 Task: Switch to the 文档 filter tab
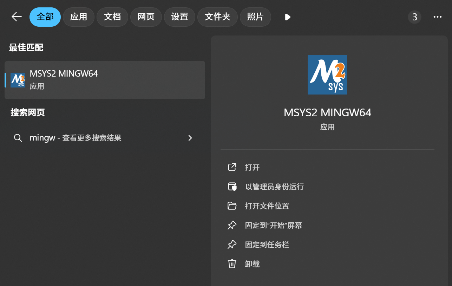pos(112,17)
